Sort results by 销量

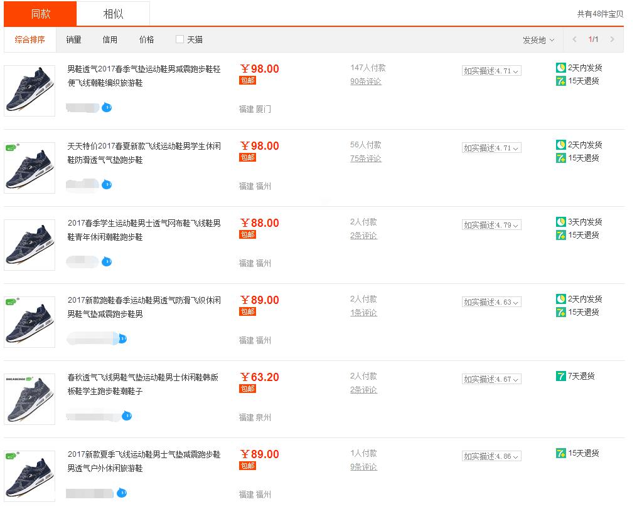coord(73,39)
